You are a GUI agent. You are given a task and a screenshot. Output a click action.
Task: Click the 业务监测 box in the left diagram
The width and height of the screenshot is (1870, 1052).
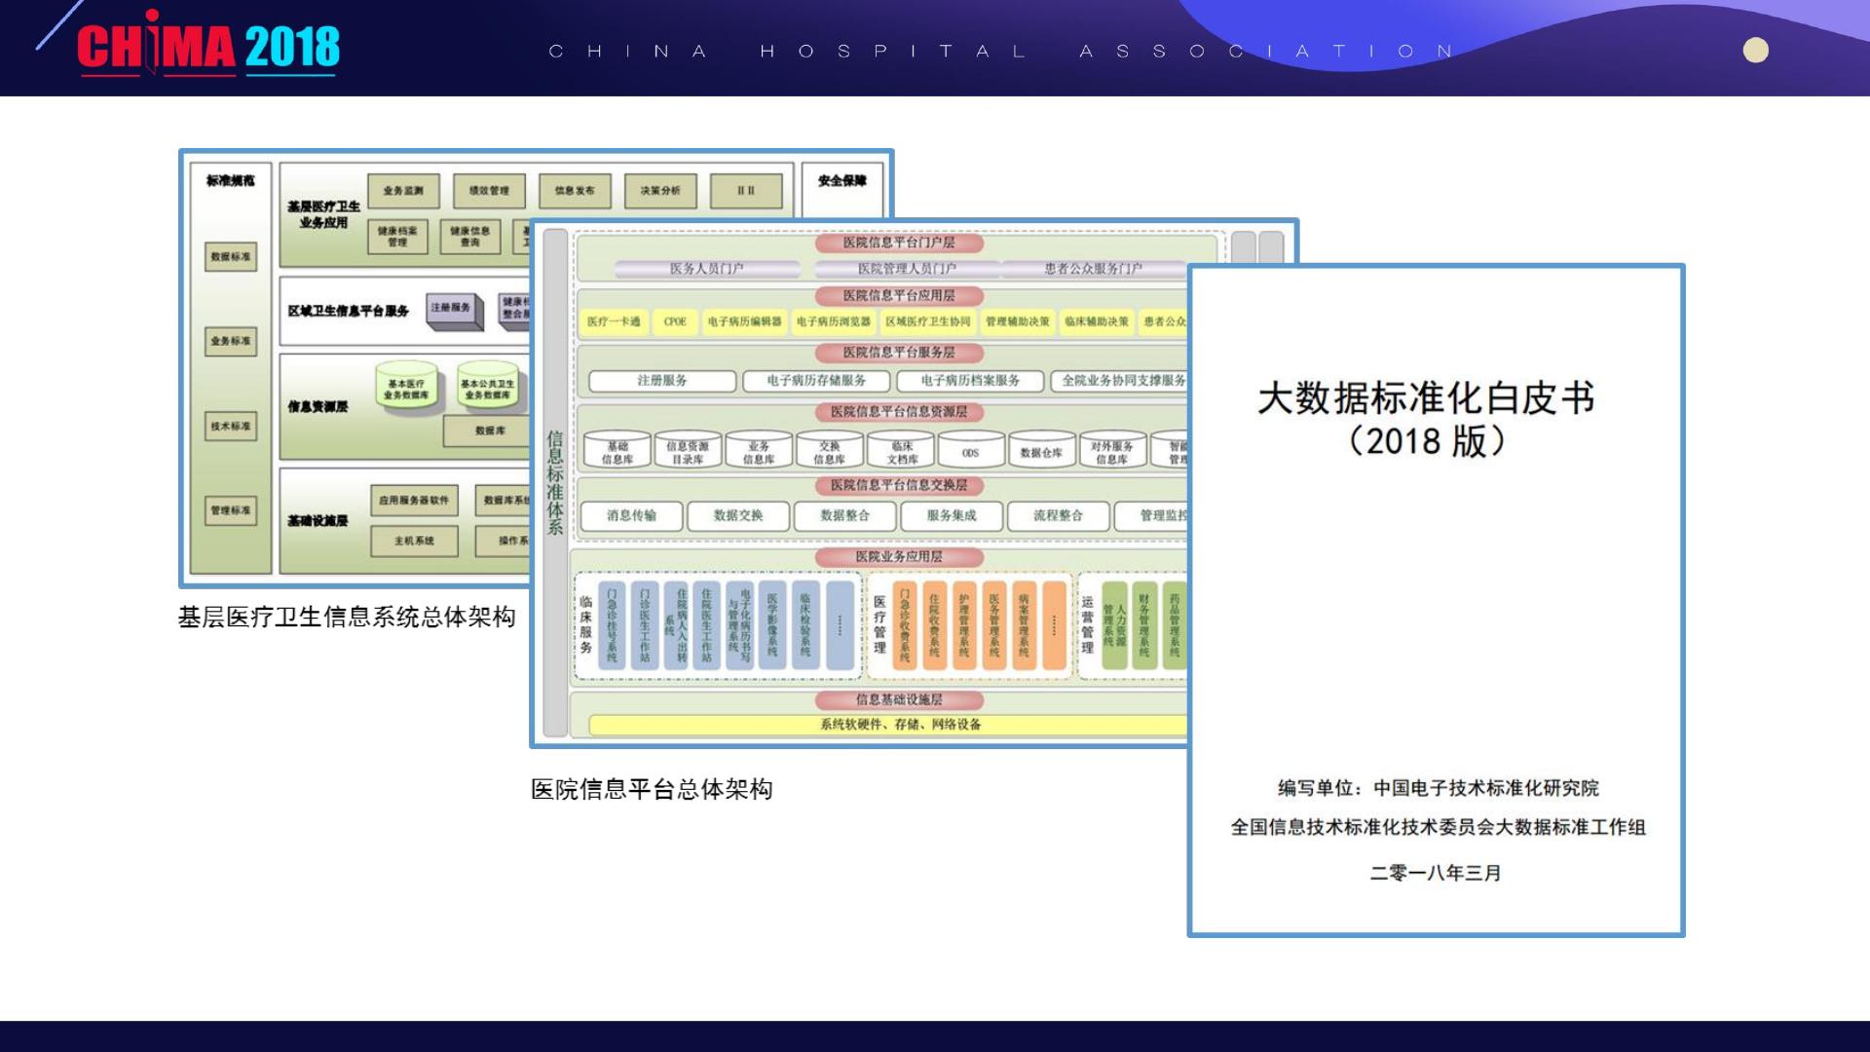(403, 191)
